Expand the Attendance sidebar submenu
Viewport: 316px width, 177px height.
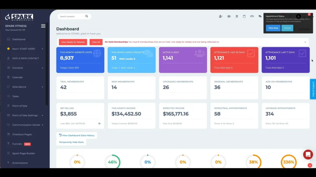[42, 87]
